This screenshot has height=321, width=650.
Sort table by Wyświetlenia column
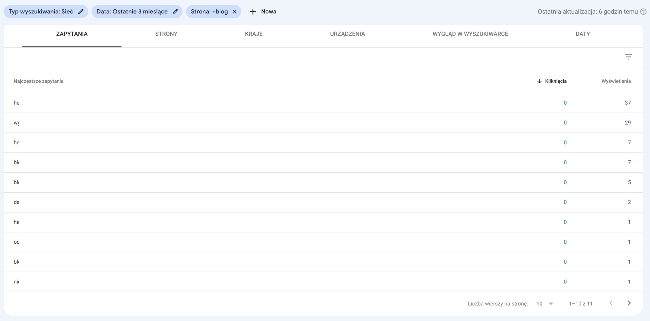tap(616, 81)
